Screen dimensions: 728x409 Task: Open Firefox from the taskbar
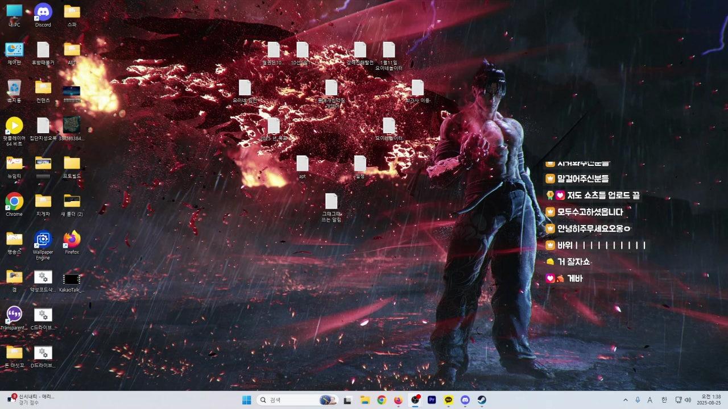click(398, 400)
